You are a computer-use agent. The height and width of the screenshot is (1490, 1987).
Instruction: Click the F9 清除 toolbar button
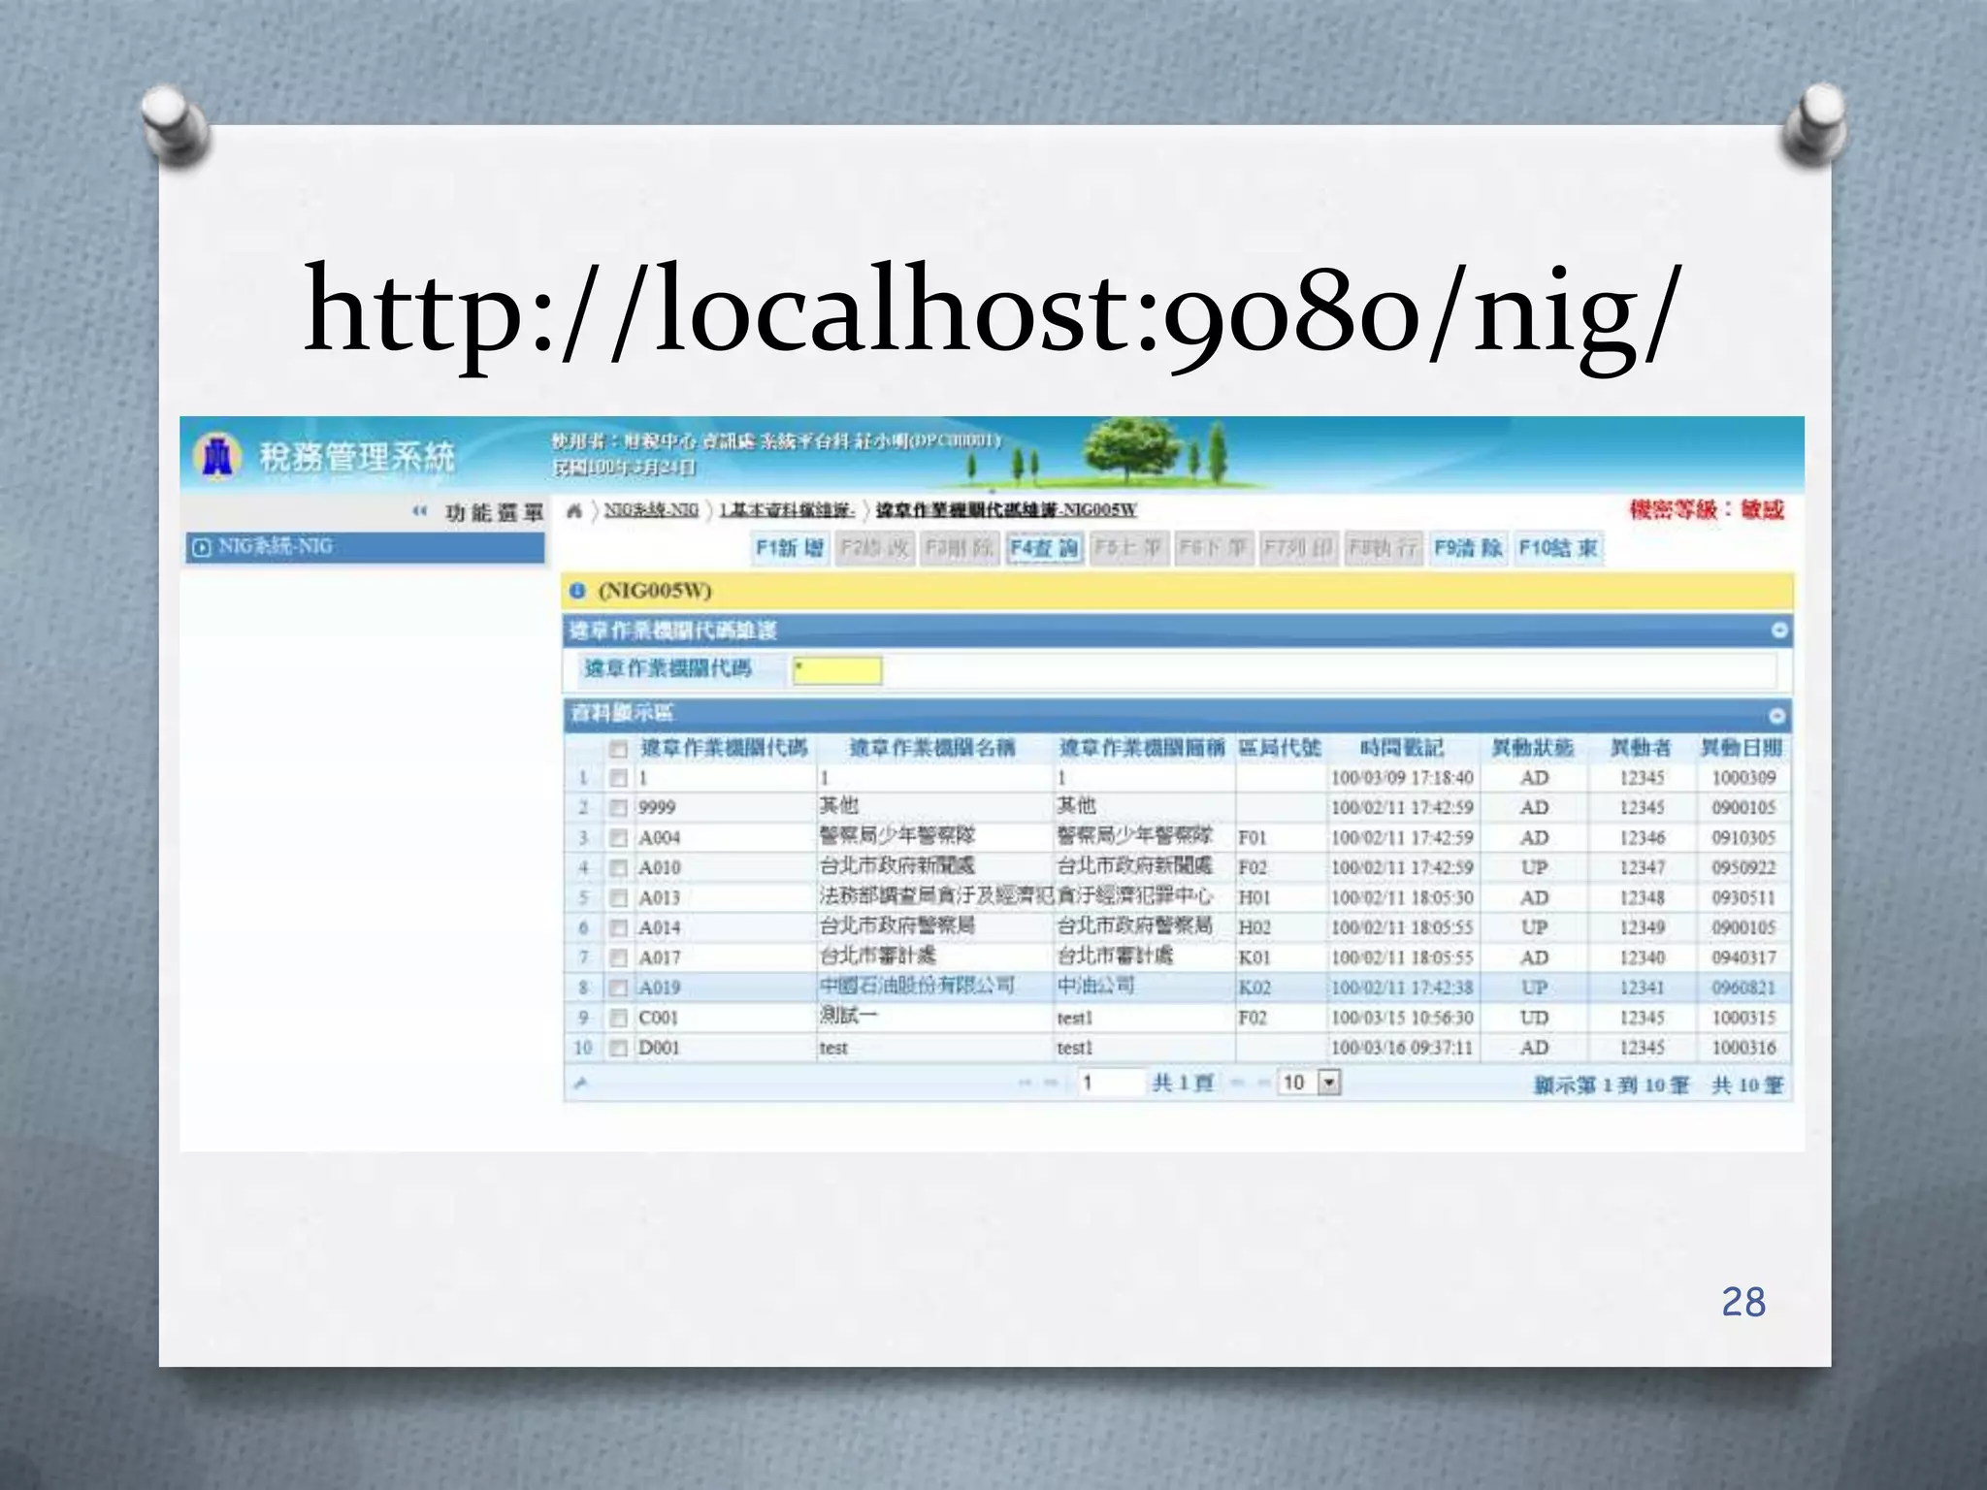(1468, 549)
